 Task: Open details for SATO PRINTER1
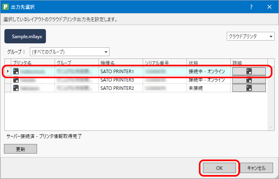click(x=249, y=71)
